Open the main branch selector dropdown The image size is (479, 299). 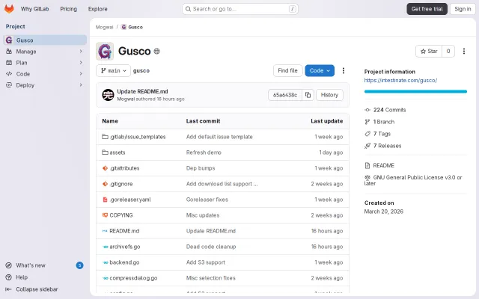tap(113, 70)
